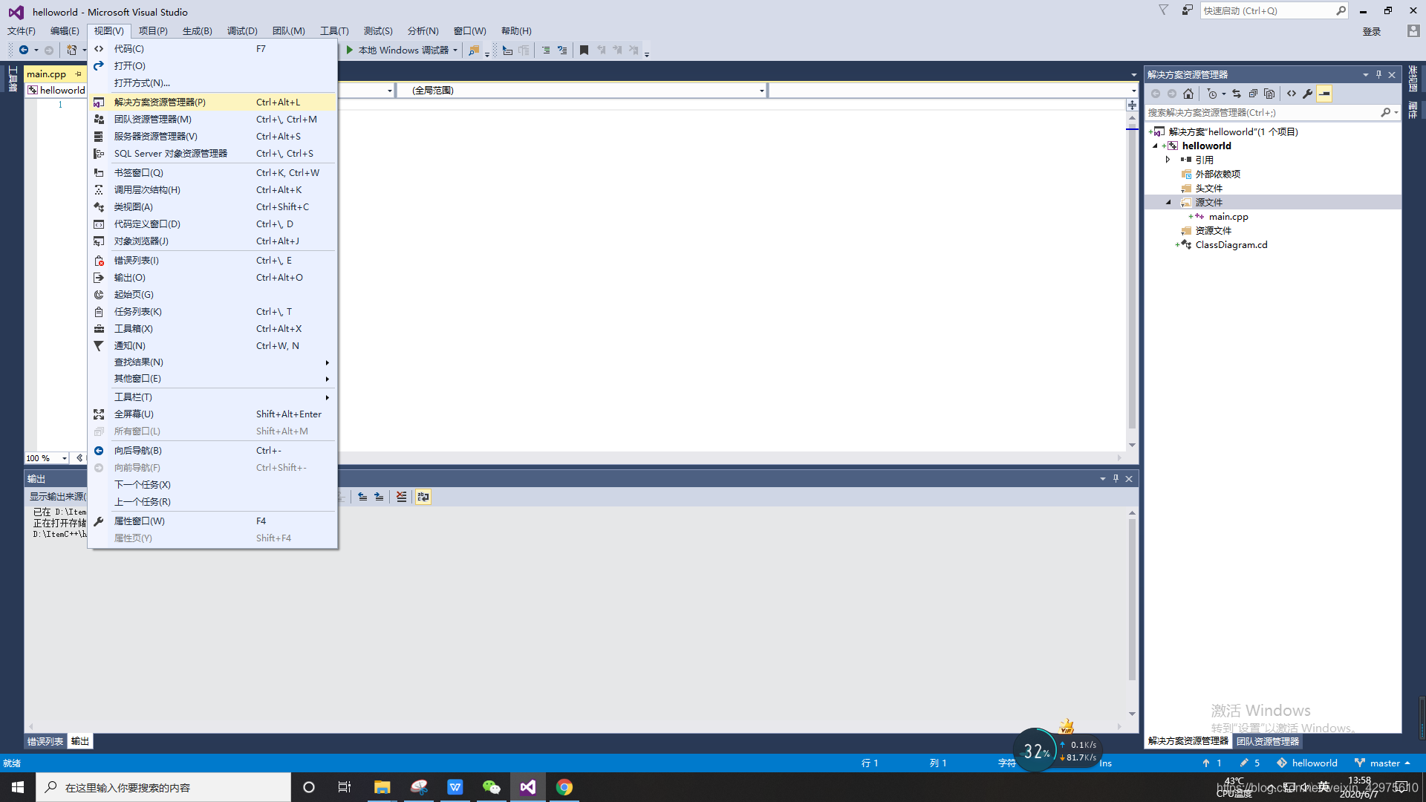Screen dimensions: 1426x802
Task: Click unpublished commits arrow count in status bar
Action: (x=1211, y=763)
